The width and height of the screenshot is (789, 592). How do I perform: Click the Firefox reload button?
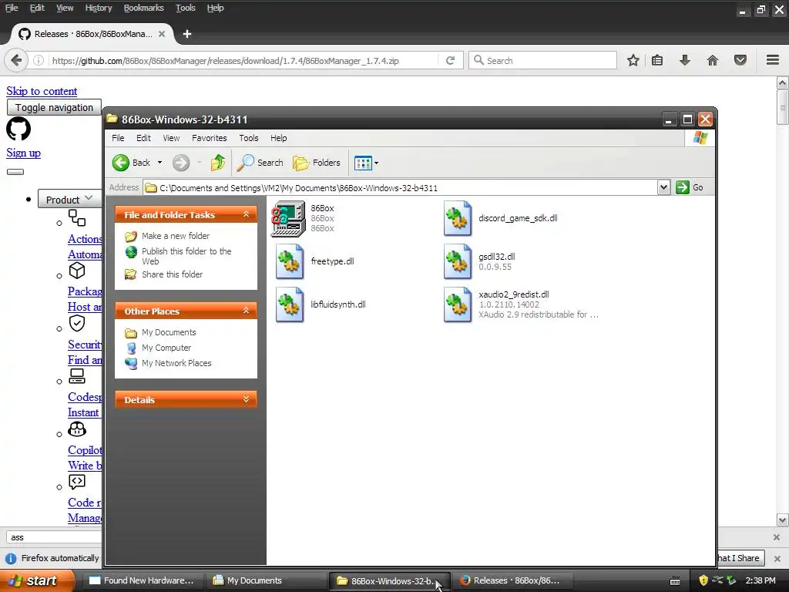click(450, 60)
